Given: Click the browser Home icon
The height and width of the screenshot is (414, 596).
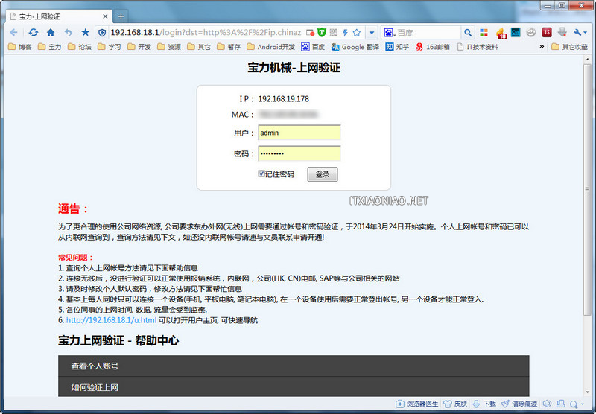Looking at the screenshot, I should tap(51, 33).
